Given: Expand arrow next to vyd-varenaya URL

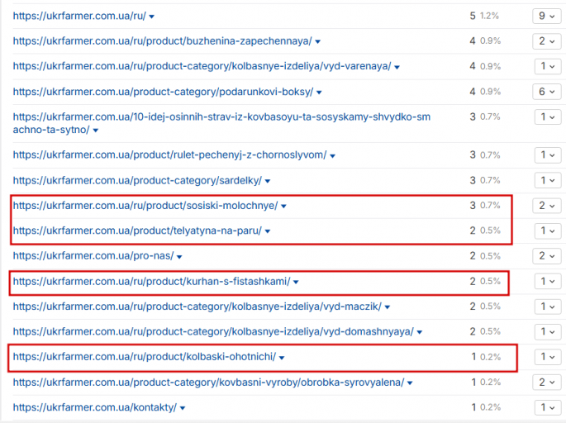Looking at the screenshot, I should click(397, 67).
